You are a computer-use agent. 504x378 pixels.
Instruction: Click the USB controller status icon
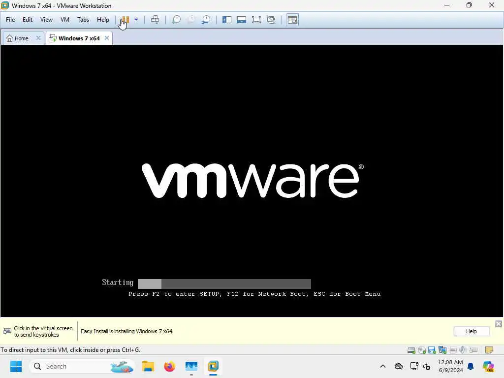pyautogui.click(x=473, y=350)
